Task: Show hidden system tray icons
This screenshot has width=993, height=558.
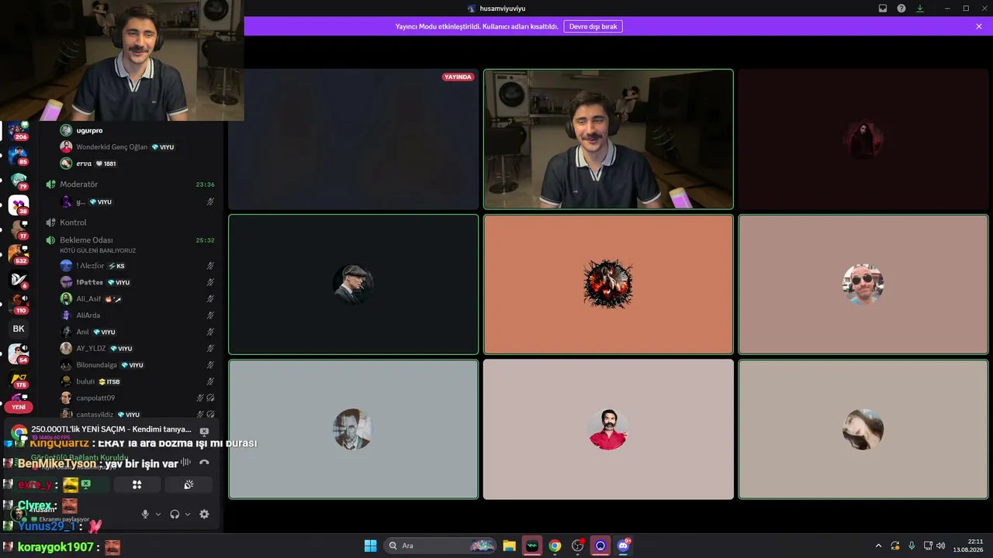Action: [878, 546]
